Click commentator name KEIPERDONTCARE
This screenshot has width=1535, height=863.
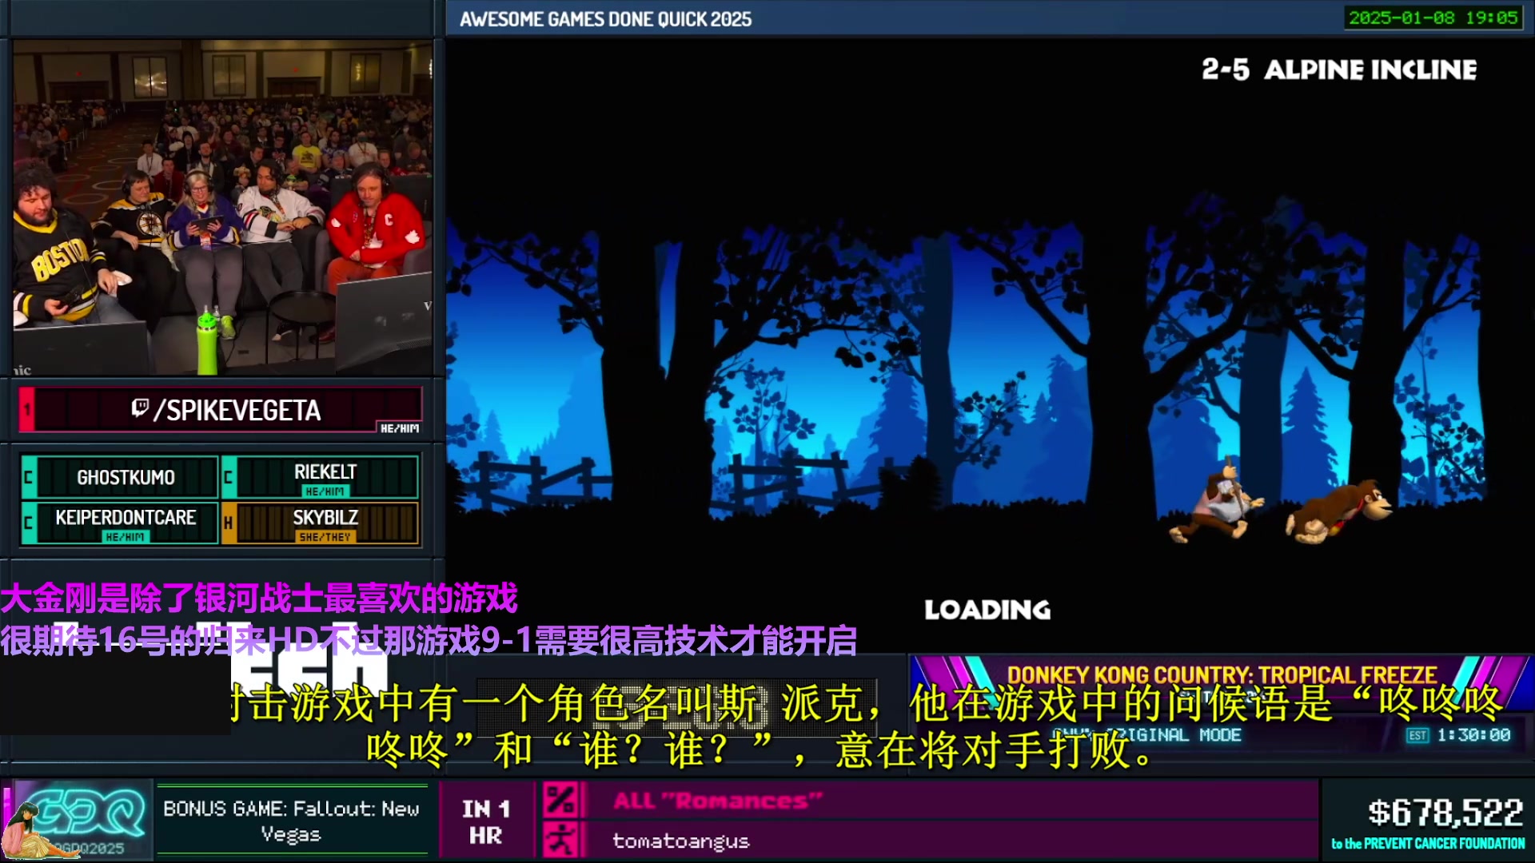(126, 517)
